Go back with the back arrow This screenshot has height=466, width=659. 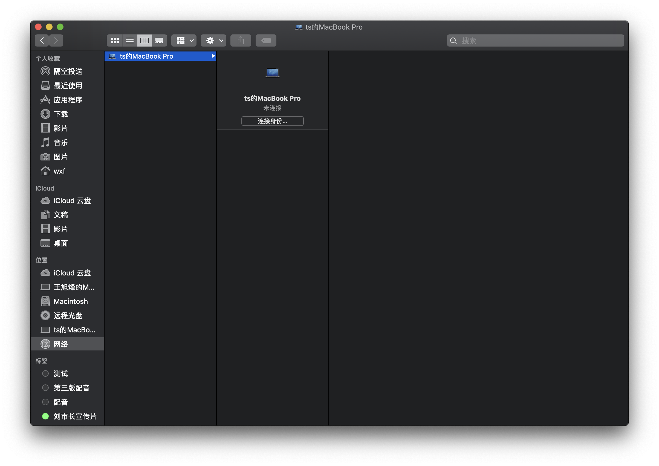tap(42, 41)
